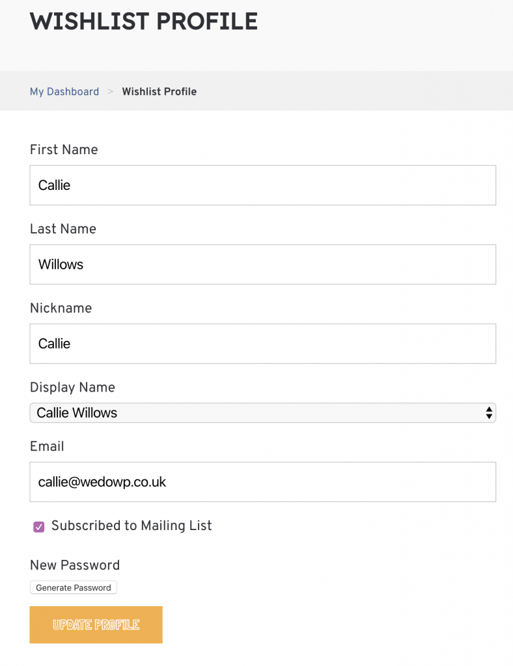The height and width of the screenshot is (666, 513).
Task: Click the Display Name label text
Action: [72, 388]
